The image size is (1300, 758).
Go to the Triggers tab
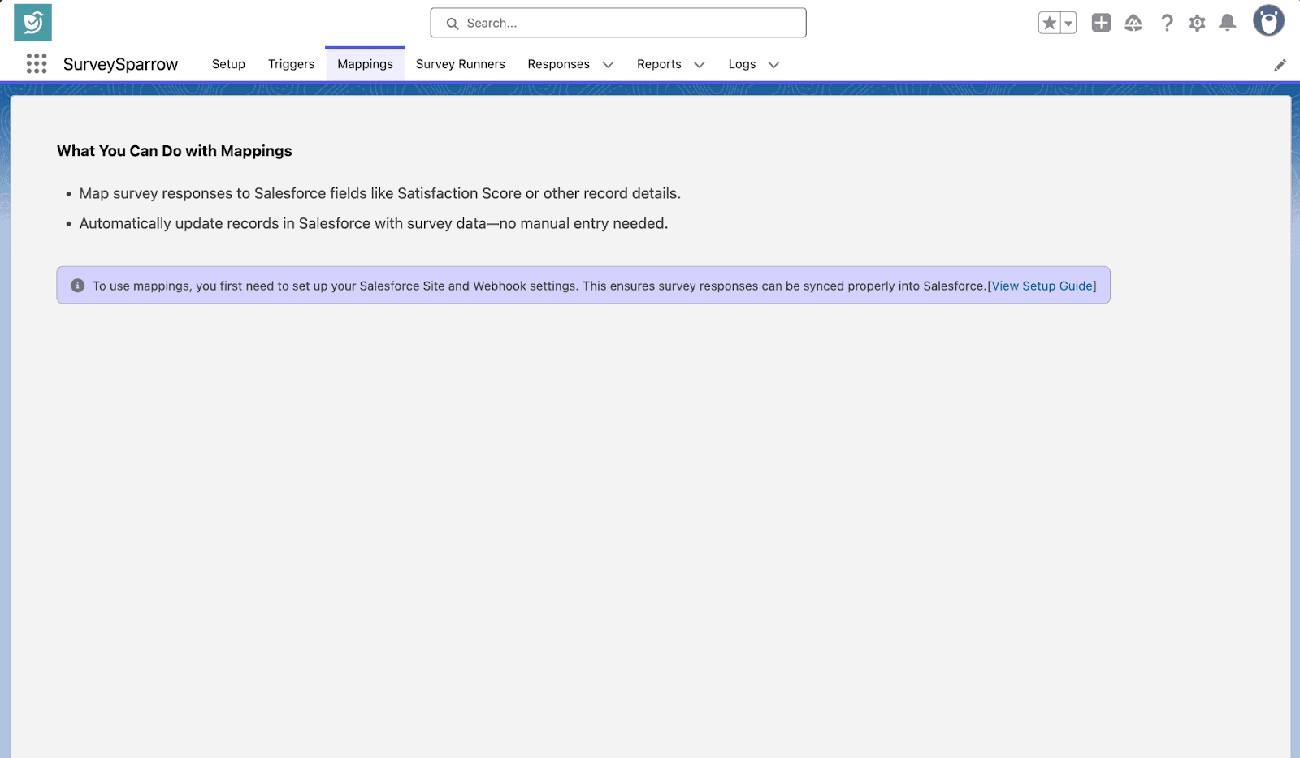tap(291, 64)
